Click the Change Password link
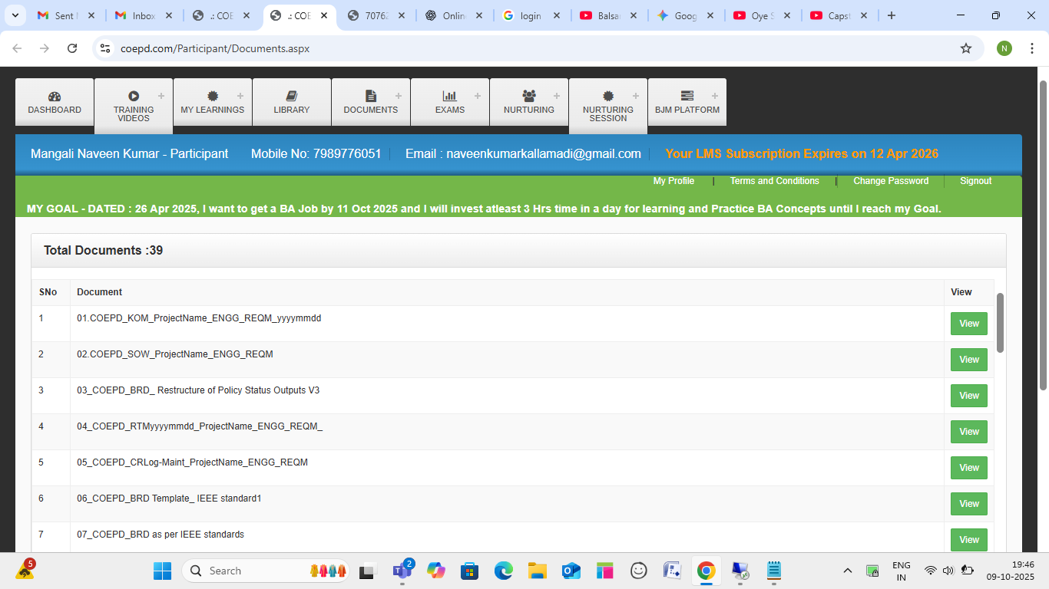The image size is (1049, 589). (891, 181)
